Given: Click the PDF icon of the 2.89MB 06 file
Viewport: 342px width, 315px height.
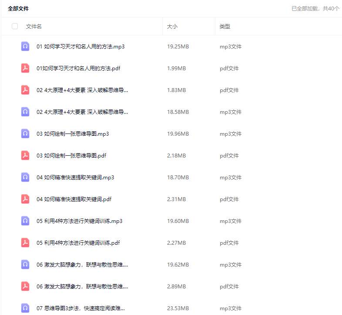Looking at the screenshot, I should click(x=25, y=286).
